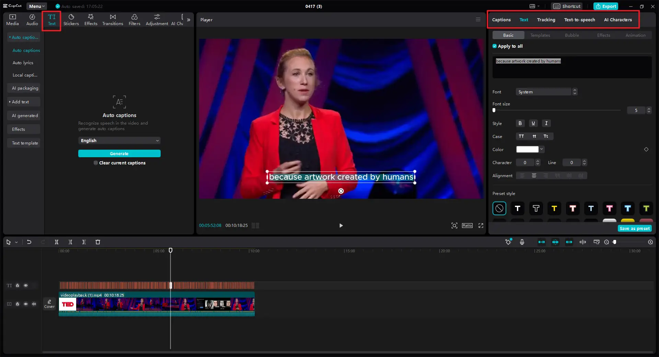Click the Generate auto captions button
This screenshot has width=659, height=357.
point(119,153)
